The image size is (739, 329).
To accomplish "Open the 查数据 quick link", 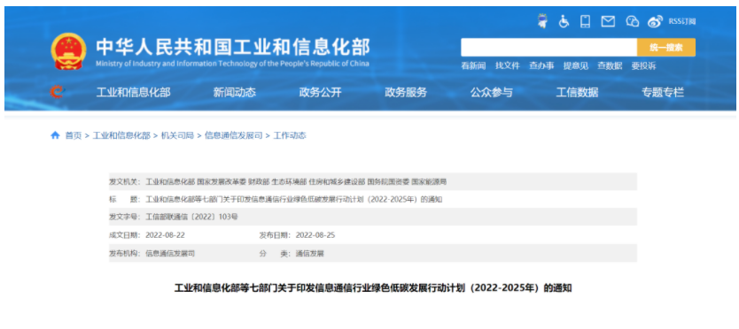I will (x=610, y=66).
